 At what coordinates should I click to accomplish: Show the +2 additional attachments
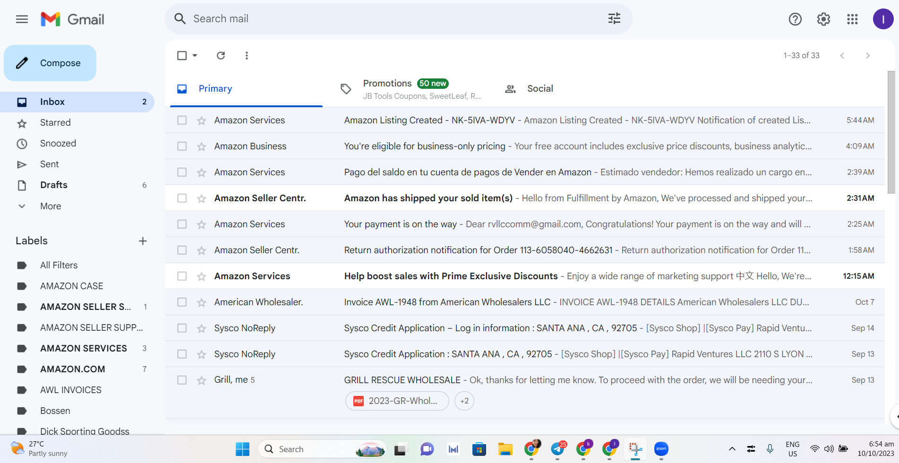pyautogui.click(x=464, y=401)
